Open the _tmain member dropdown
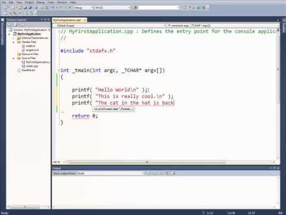This screenshot has width=286, height=215. click(x=222, y=26)
